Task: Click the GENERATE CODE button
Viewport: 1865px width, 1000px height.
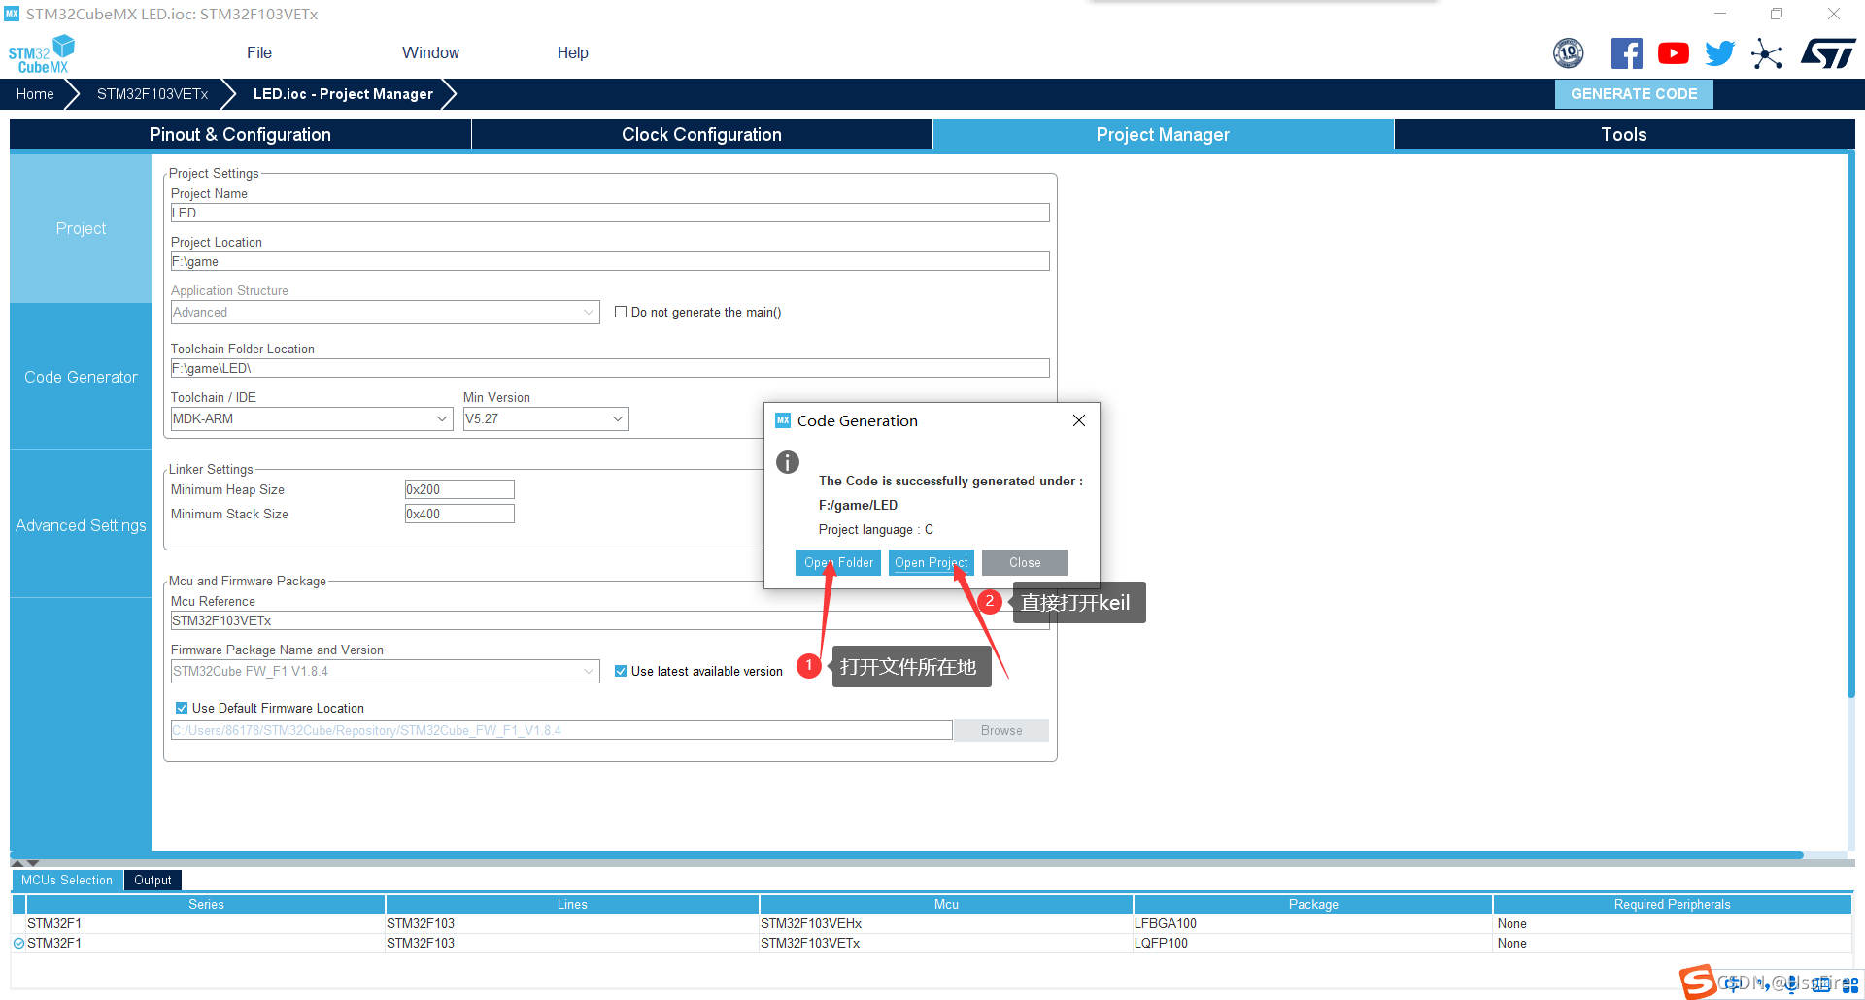Action: pyautogui.click(x=1634, y=94)
